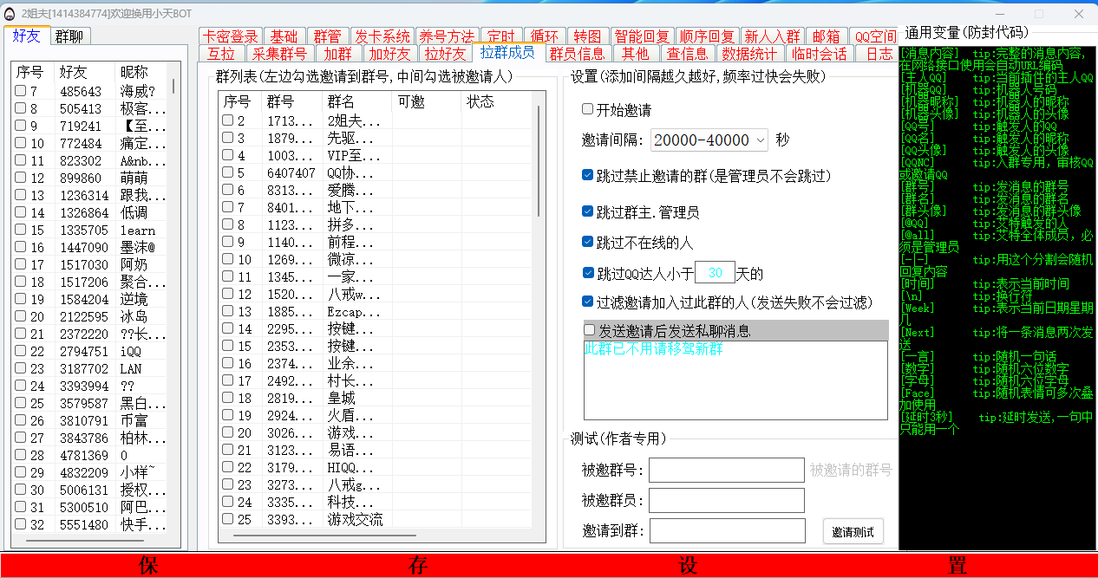Maximize the BOT window

coord(1038,14)
